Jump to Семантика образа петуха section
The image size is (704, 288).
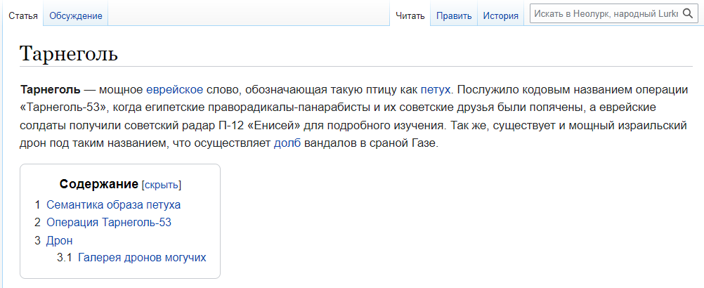click(x=114, y=205)
